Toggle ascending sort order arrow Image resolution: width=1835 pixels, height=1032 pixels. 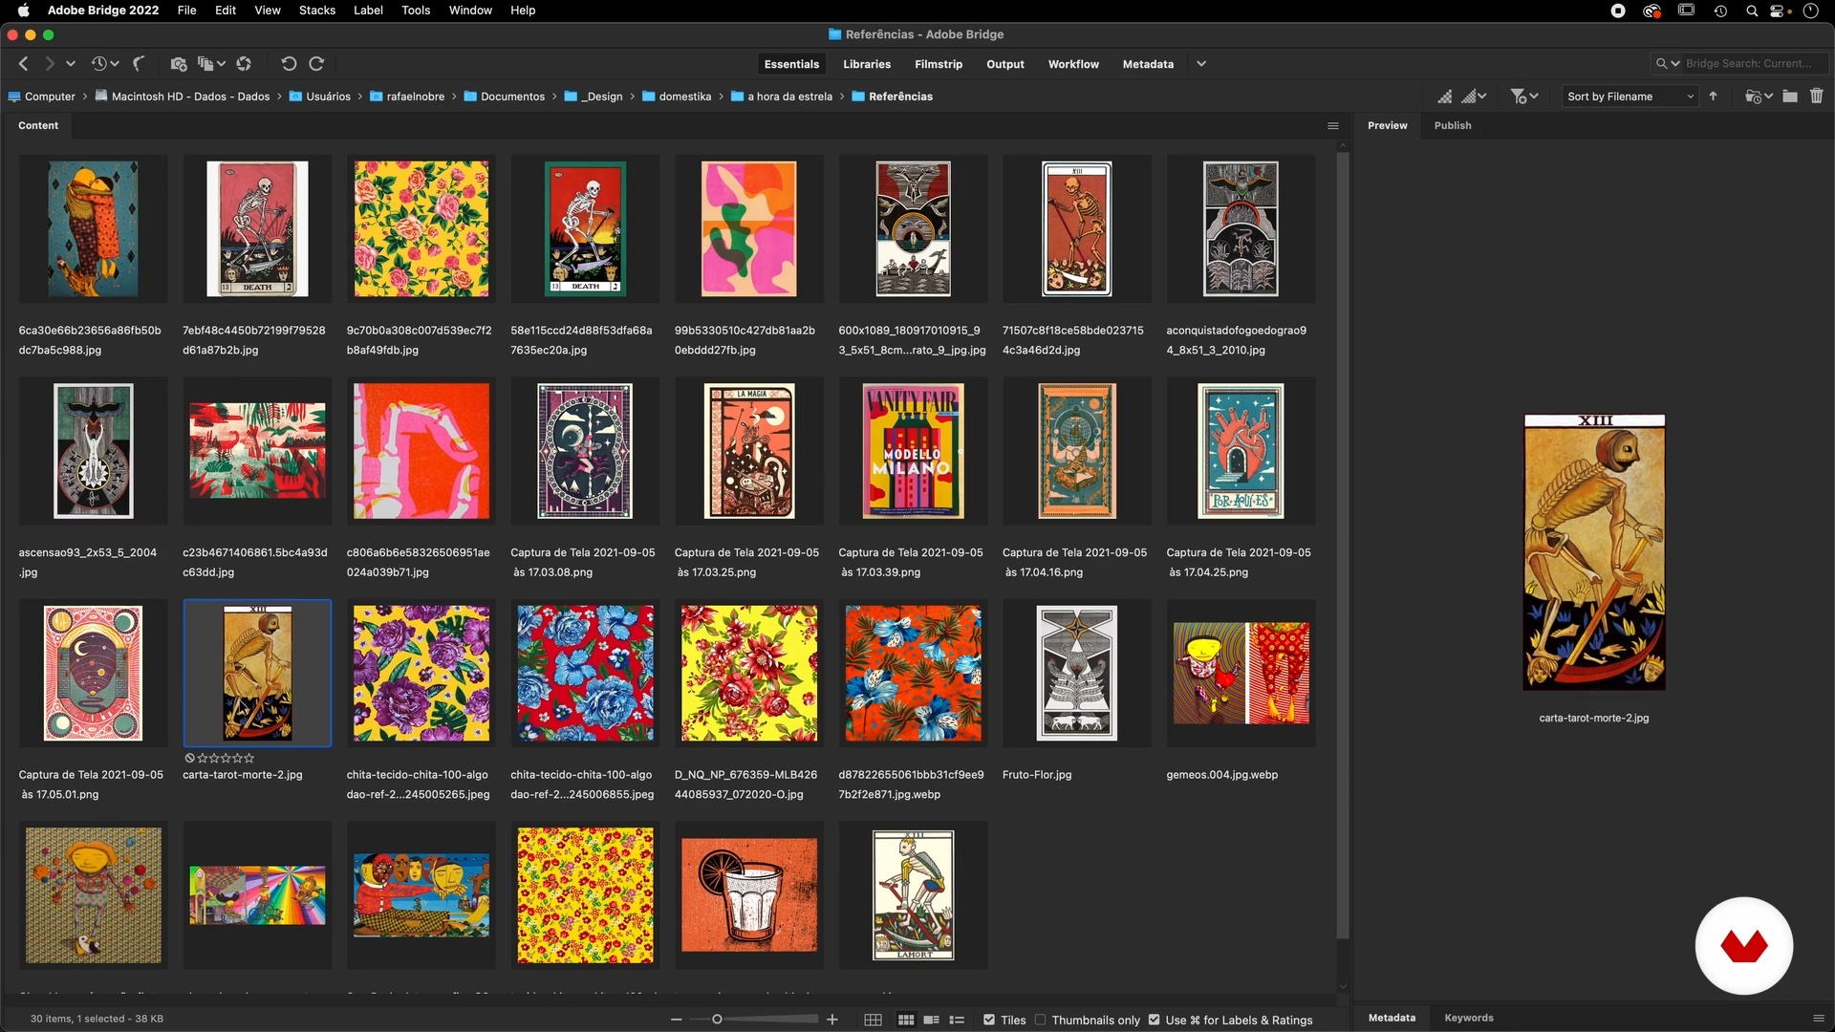1713,97
